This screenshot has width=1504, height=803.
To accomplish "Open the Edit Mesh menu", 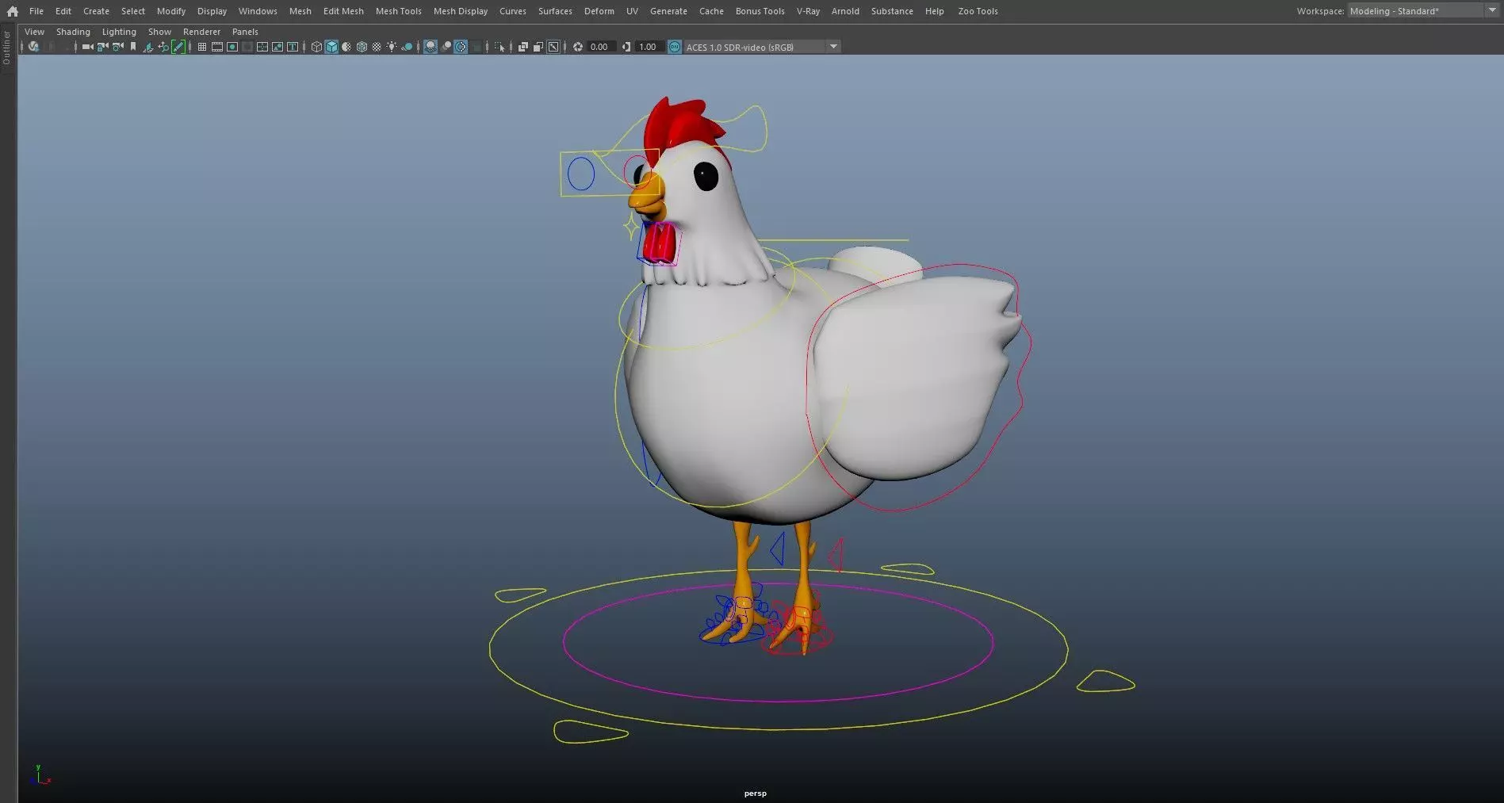I will tap(343, 11).
